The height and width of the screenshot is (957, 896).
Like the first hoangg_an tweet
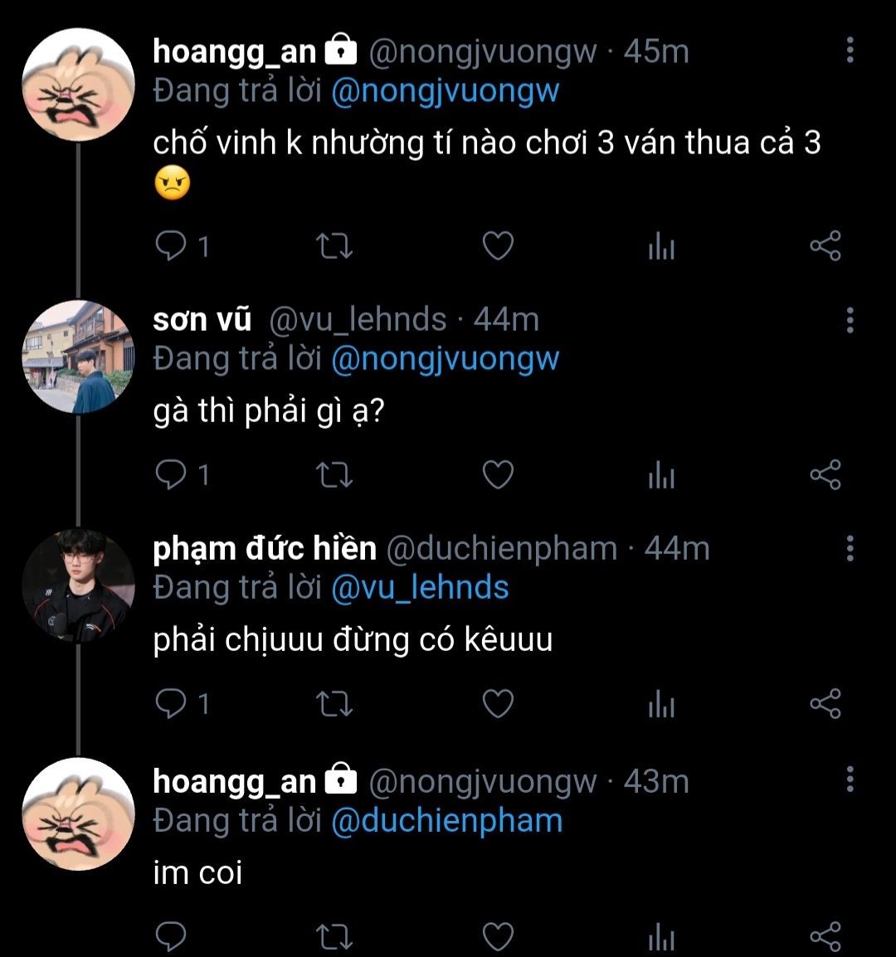498,246
